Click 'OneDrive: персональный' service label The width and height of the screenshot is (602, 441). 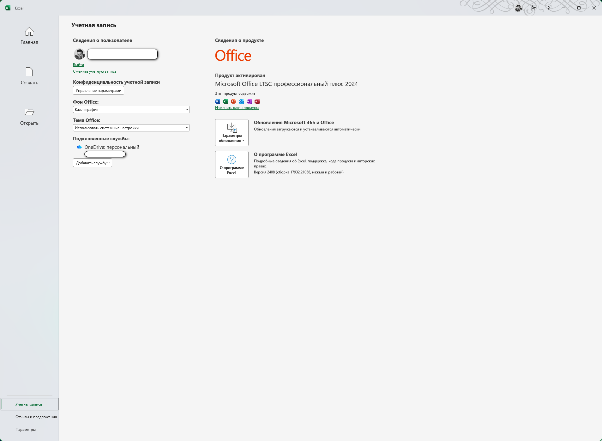pos(112,147)
